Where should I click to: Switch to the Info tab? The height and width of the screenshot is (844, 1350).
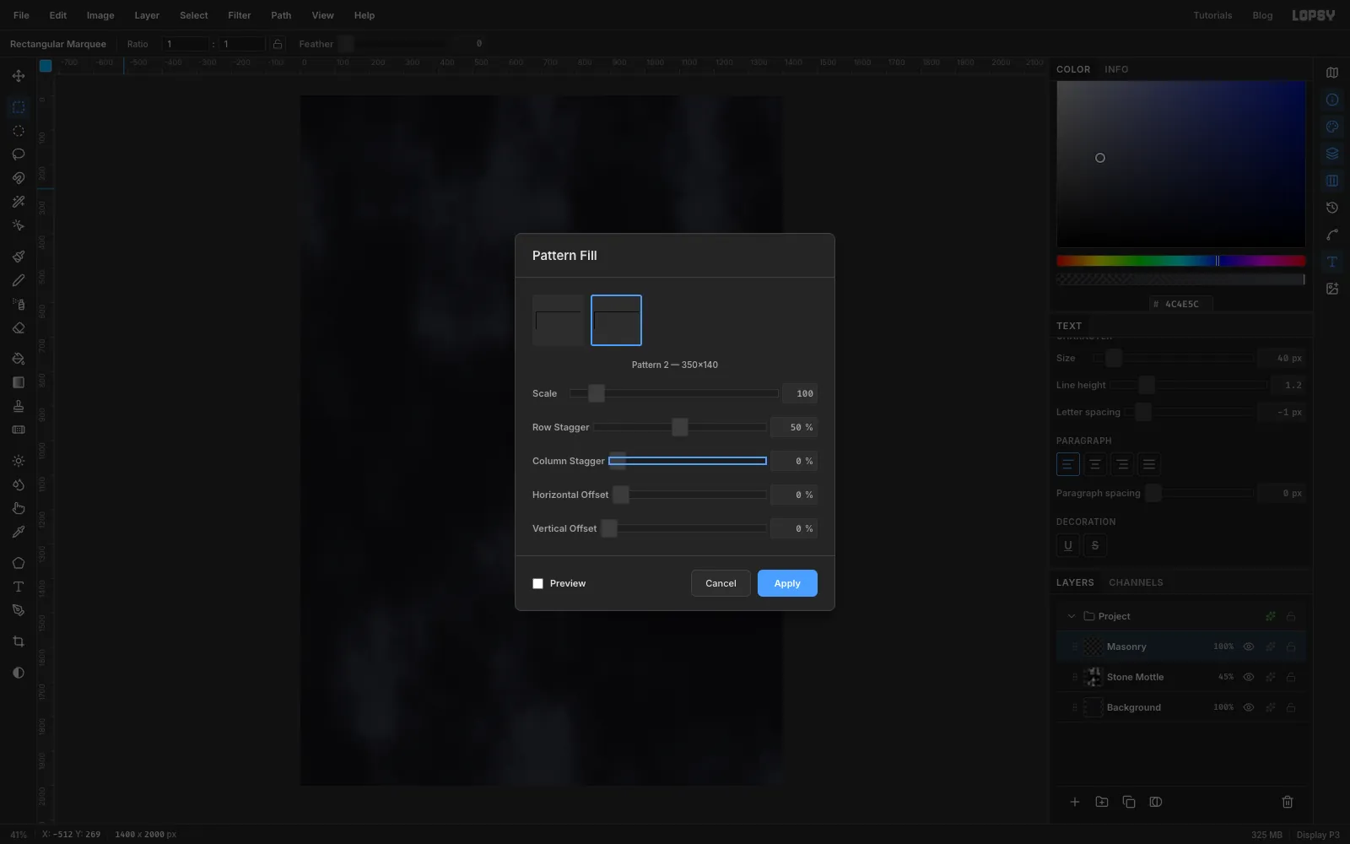1116,69
